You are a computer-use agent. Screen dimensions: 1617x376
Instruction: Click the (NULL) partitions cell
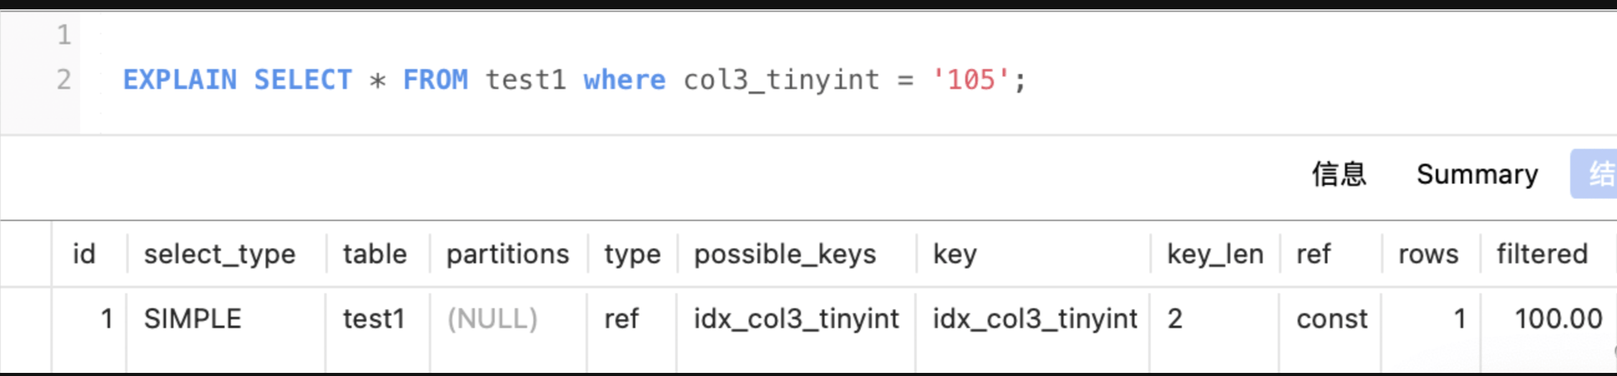[492, 319]
